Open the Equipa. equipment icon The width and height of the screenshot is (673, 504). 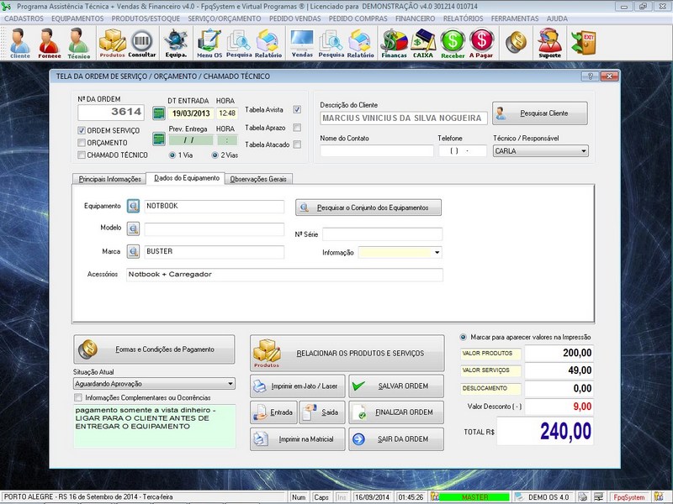[176, 43]
